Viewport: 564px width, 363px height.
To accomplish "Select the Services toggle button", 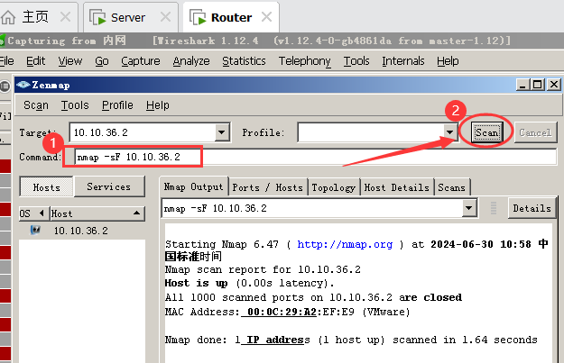I will point(108,186).
